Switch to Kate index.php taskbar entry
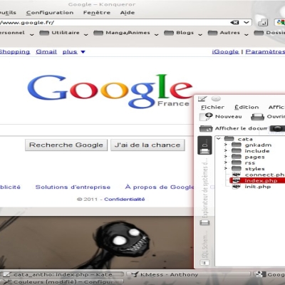285x285 pixels. 63,274
